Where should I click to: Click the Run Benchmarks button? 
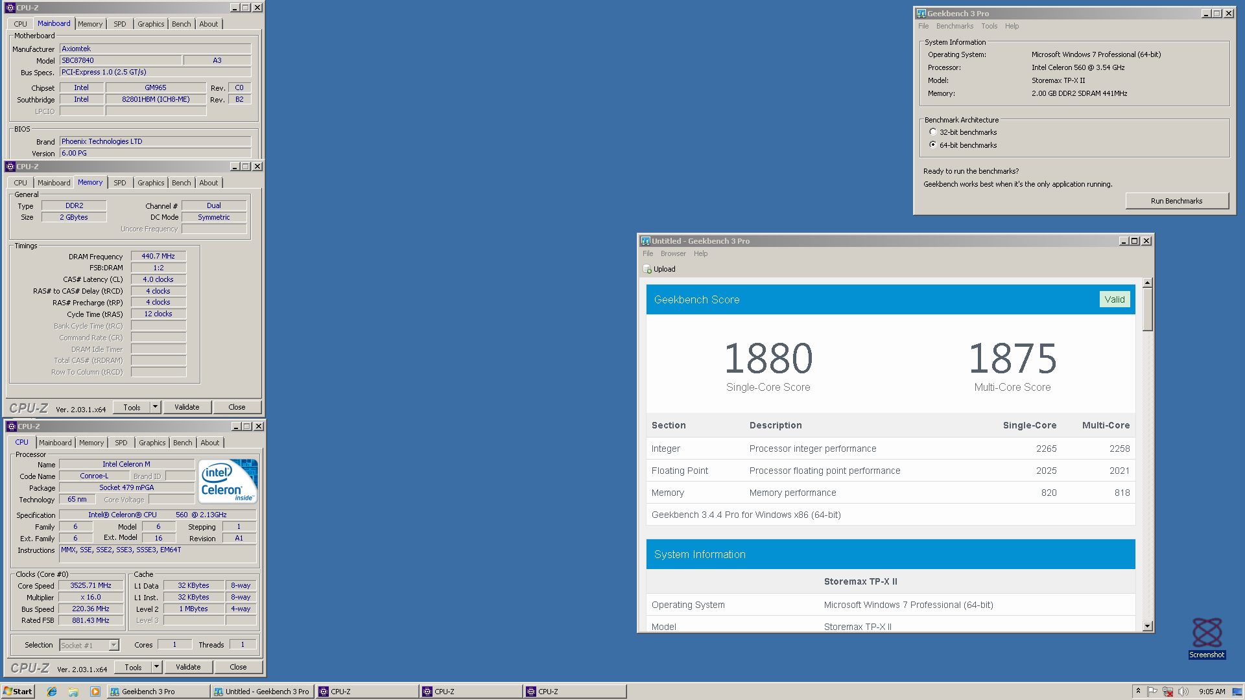(1176, 201)
